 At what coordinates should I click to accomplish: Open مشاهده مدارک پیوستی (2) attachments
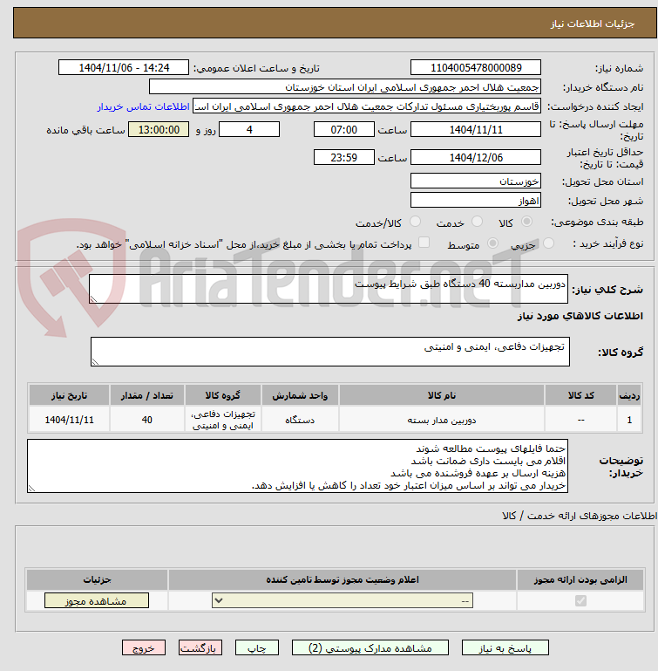click(370, 648)
